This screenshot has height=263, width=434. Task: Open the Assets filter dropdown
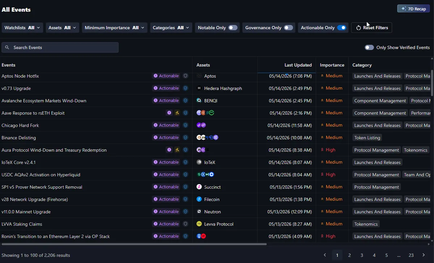click(x=62, y=28)
